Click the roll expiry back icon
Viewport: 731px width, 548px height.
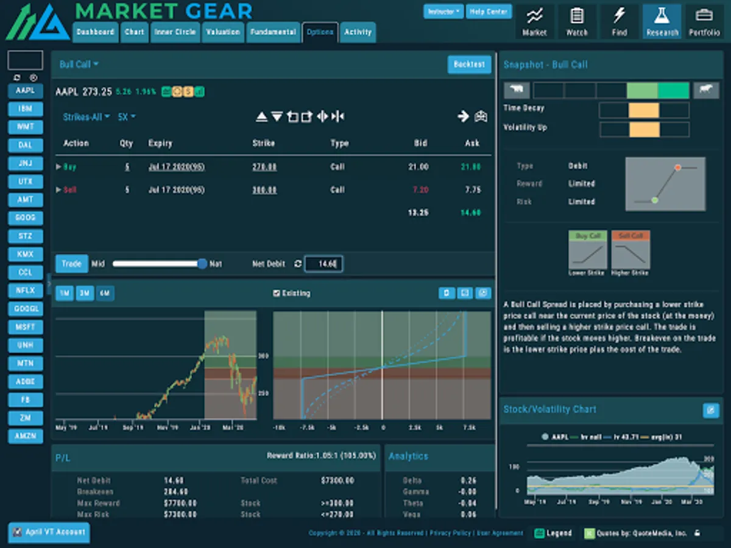pos(292,117)
